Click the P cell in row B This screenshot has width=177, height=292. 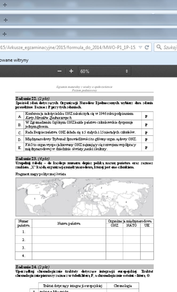pos(147,124)
